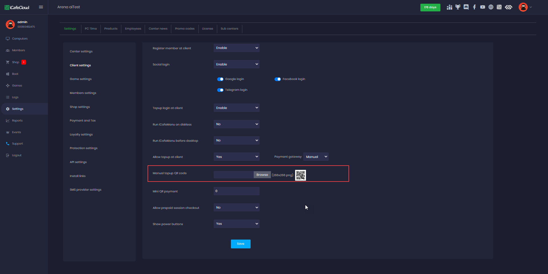Open the Discord chat icon
Screen dimensions: 548x274
click(x=466, y=7)
